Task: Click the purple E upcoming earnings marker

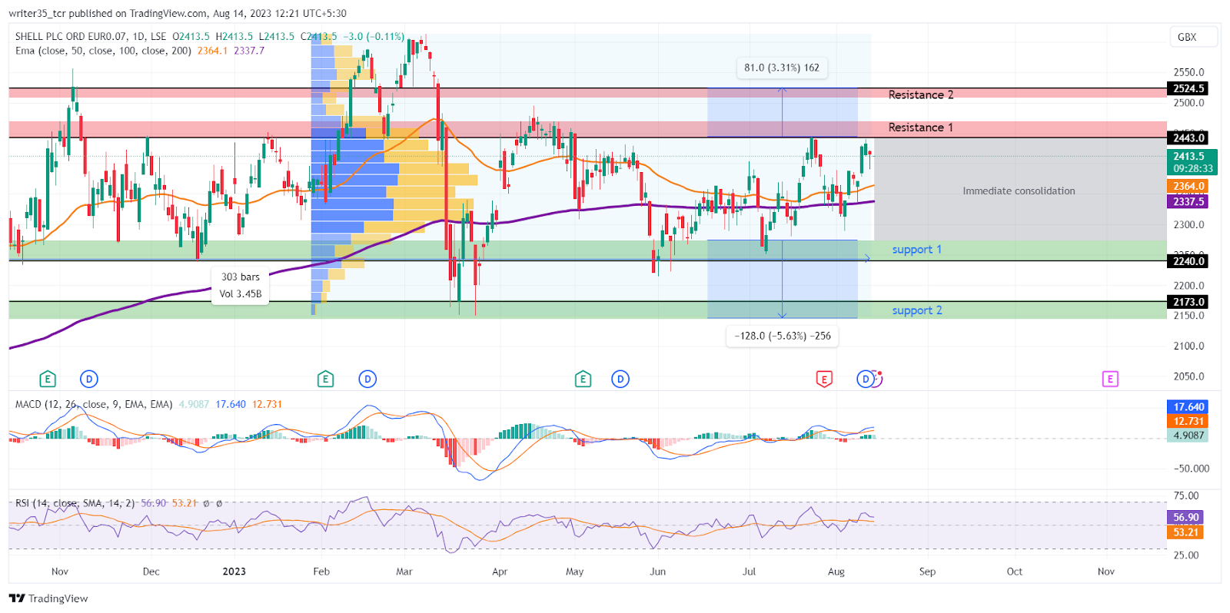Action: pyautogui.click(x=1110, y=379)
